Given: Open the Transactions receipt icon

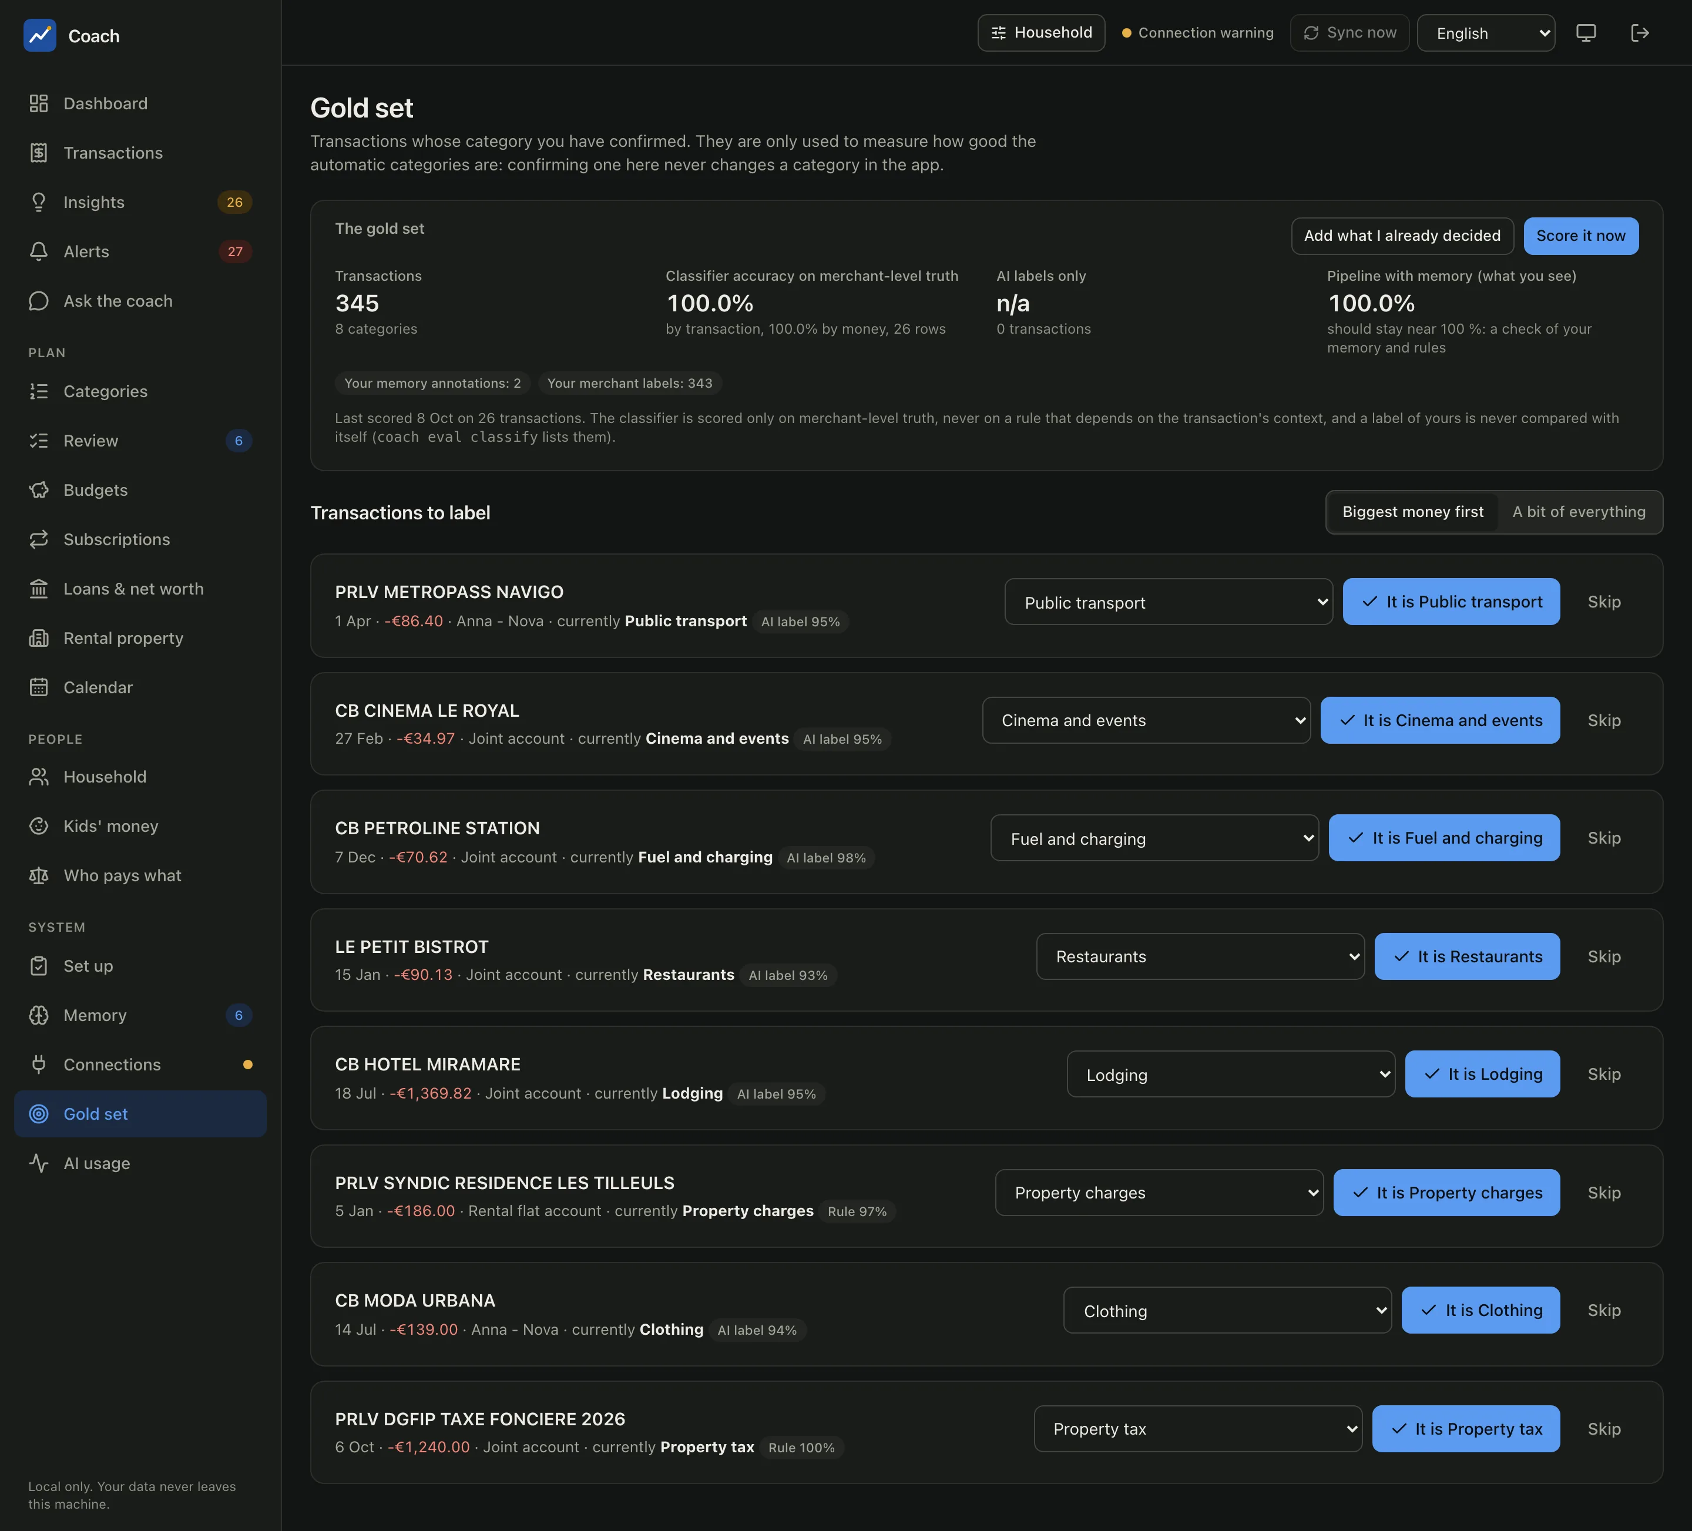Looking at the screenshot, I should (39, 153).
